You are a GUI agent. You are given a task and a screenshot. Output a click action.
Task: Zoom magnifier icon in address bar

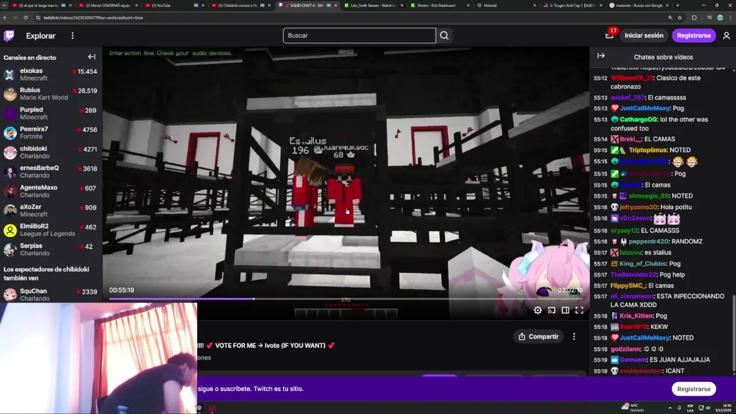click(670, 18)
